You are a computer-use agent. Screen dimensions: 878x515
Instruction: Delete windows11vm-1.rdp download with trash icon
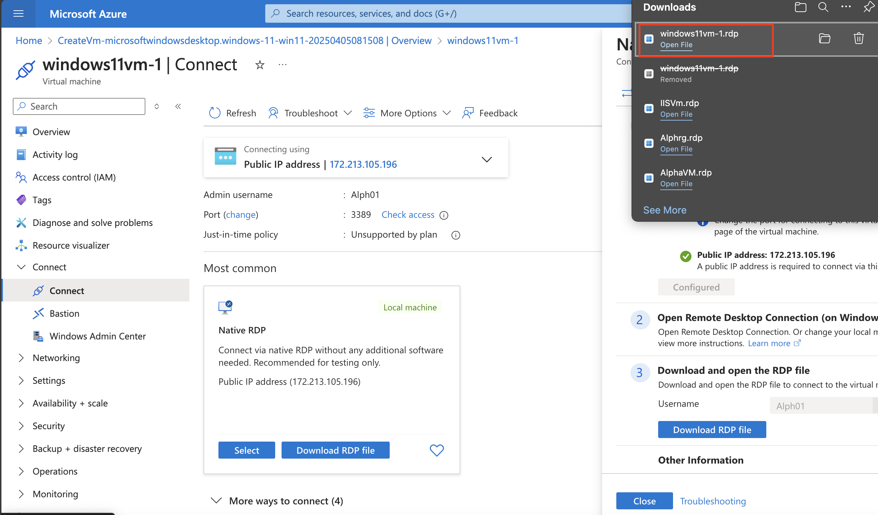[x=858, y=39]
